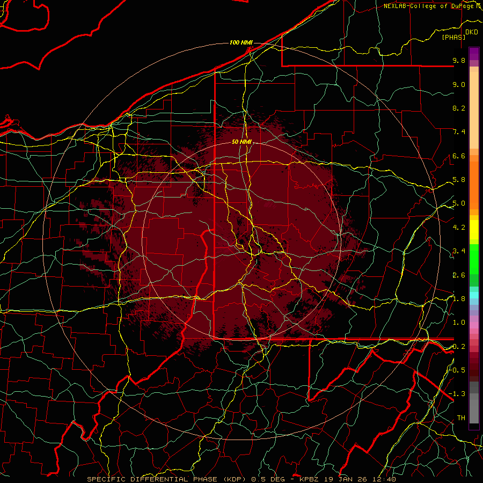Select the 6.6 scale value

[x=459, y=156]
